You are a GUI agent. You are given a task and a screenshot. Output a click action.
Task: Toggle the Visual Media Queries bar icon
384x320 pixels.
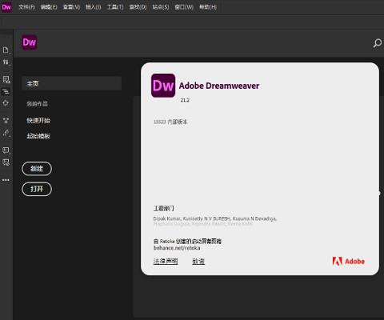(x=6, y=91)
